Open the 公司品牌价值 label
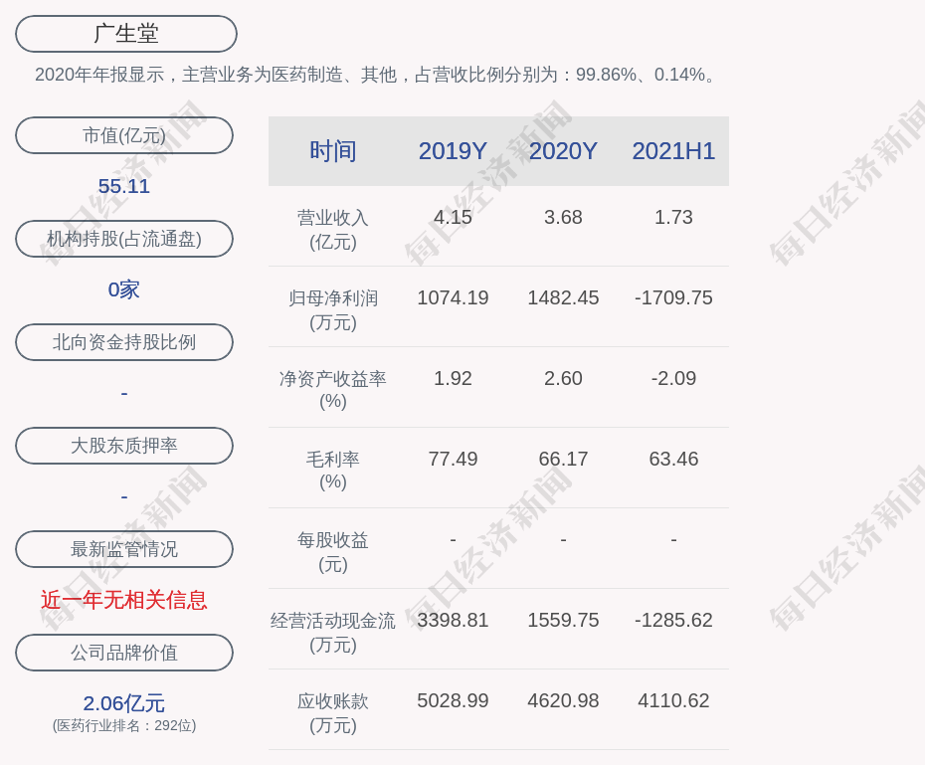 (x=124, y=653)
